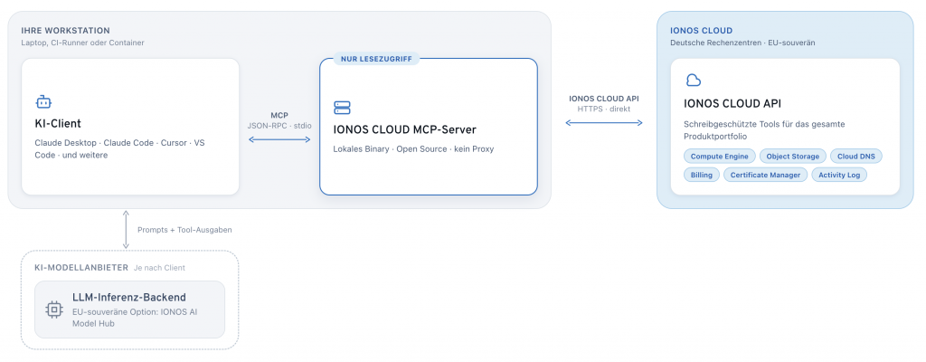
Task: Click the cloud icon above IONOS CLOUD API
Action: click(x=693, y=80)
